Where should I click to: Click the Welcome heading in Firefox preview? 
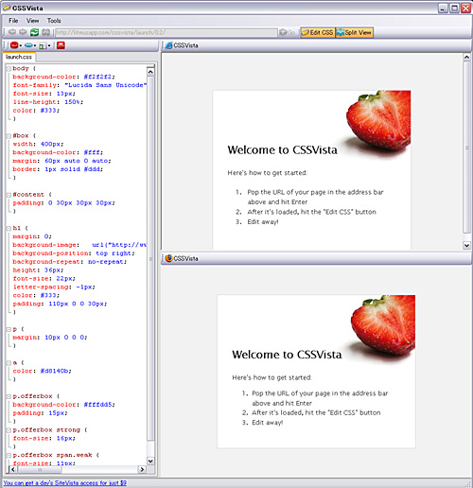click(x=287, y=355)
